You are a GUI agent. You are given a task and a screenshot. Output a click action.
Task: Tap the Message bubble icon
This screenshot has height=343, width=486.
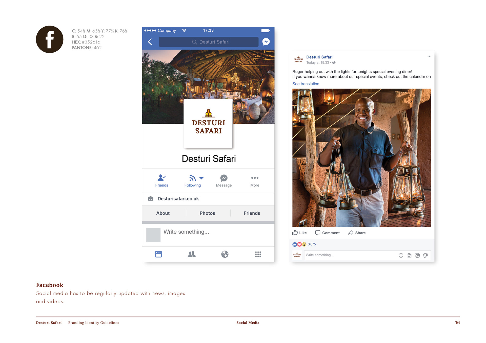click(x=224, y=178)
